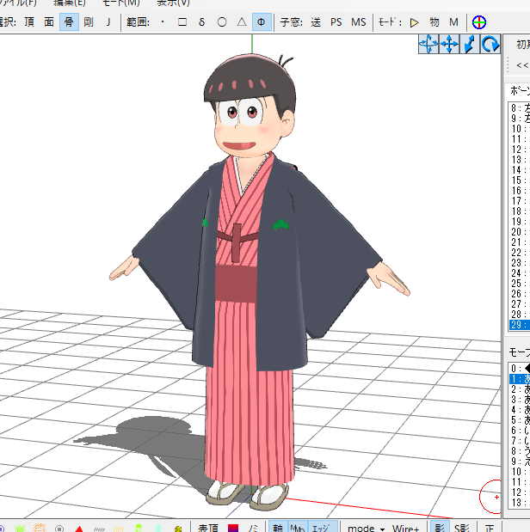Viewport: 530px width, 532px height.
Task: Select the single-point range mode
Action: (x=163, y=22)
